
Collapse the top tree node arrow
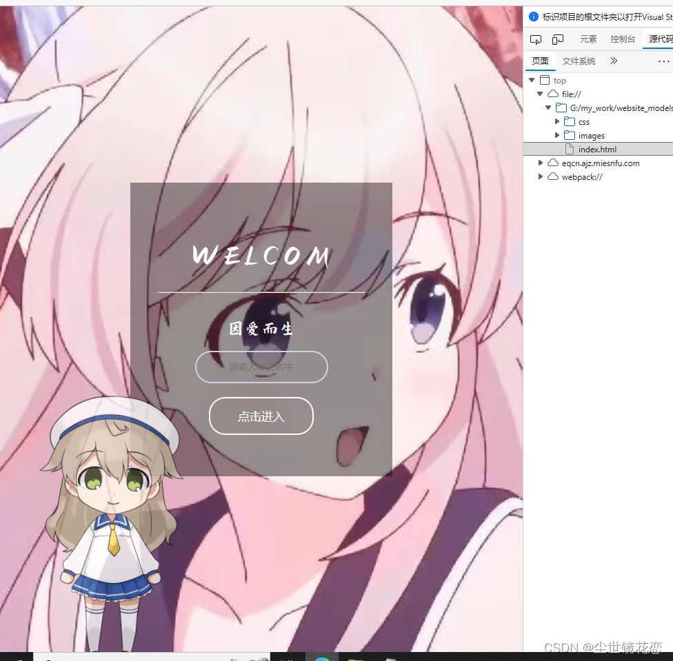[532, 80]
